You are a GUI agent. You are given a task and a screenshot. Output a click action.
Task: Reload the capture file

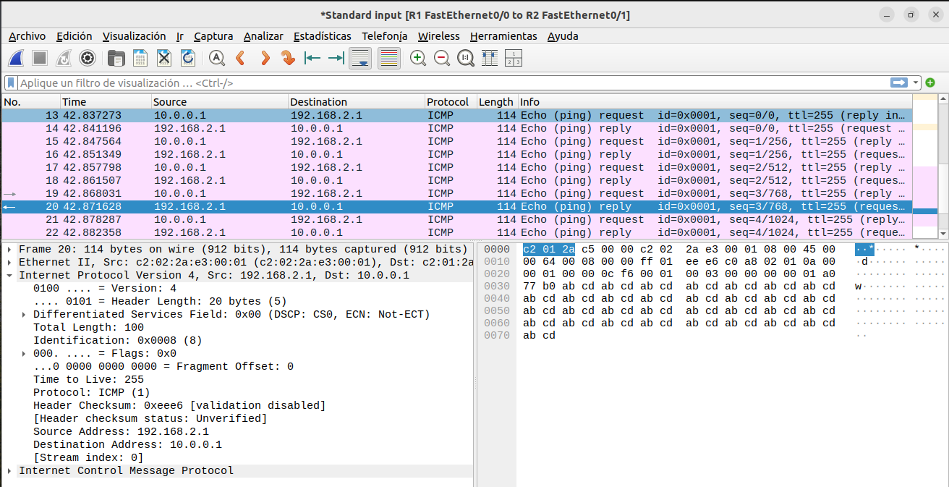coord(188,58)
